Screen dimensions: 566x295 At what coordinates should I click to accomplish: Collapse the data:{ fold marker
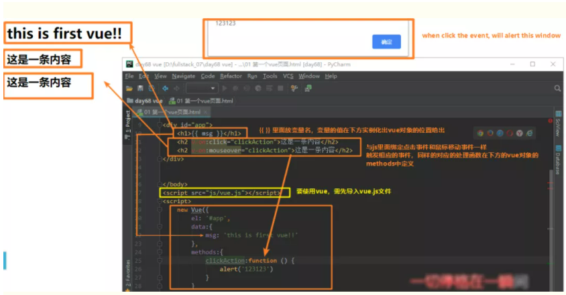coord(160,227)
